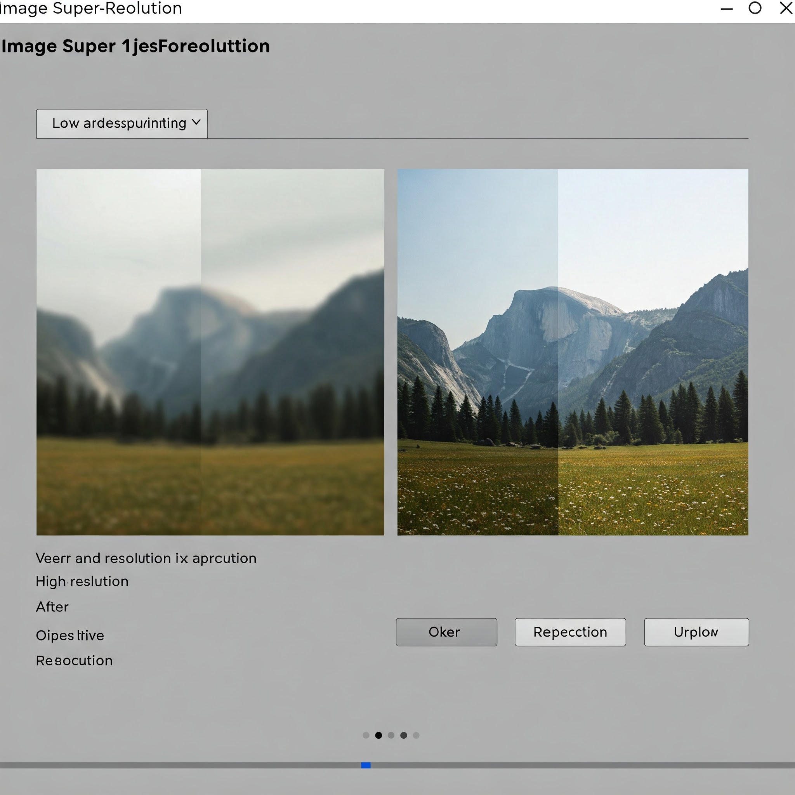
Task: Go to the last pagination dot
Action: [x=416, y=735]
